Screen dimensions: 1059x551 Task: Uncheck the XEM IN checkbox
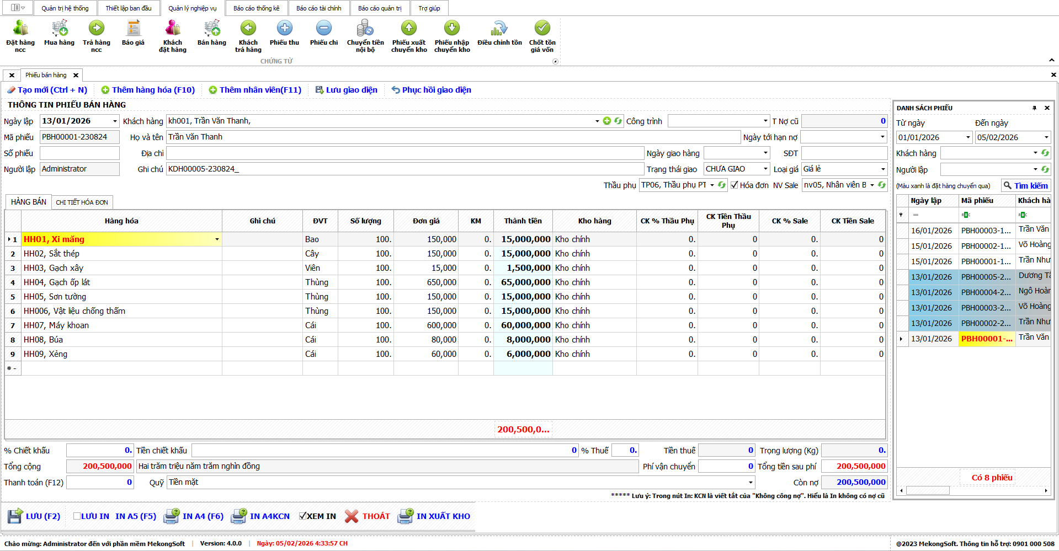tap(302, 516)
